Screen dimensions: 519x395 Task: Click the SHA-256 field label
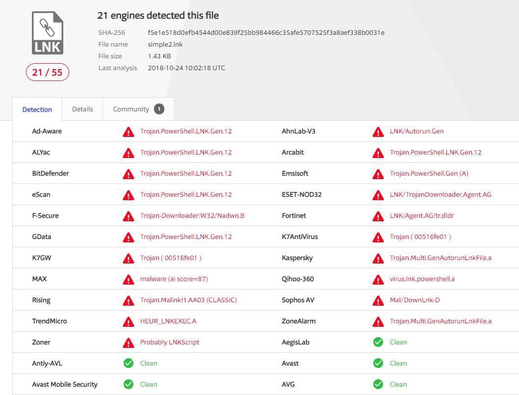(111, 32)
